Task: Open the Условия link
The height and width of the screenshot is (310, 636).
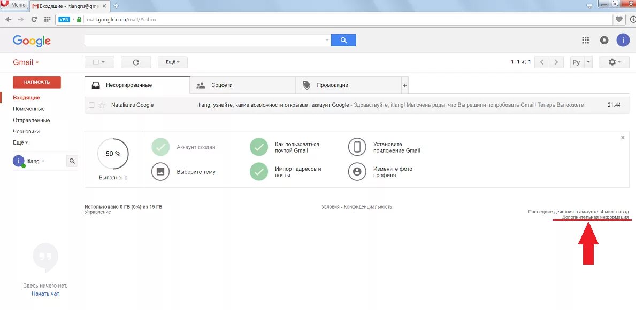Action: click(x=330, y=207)
